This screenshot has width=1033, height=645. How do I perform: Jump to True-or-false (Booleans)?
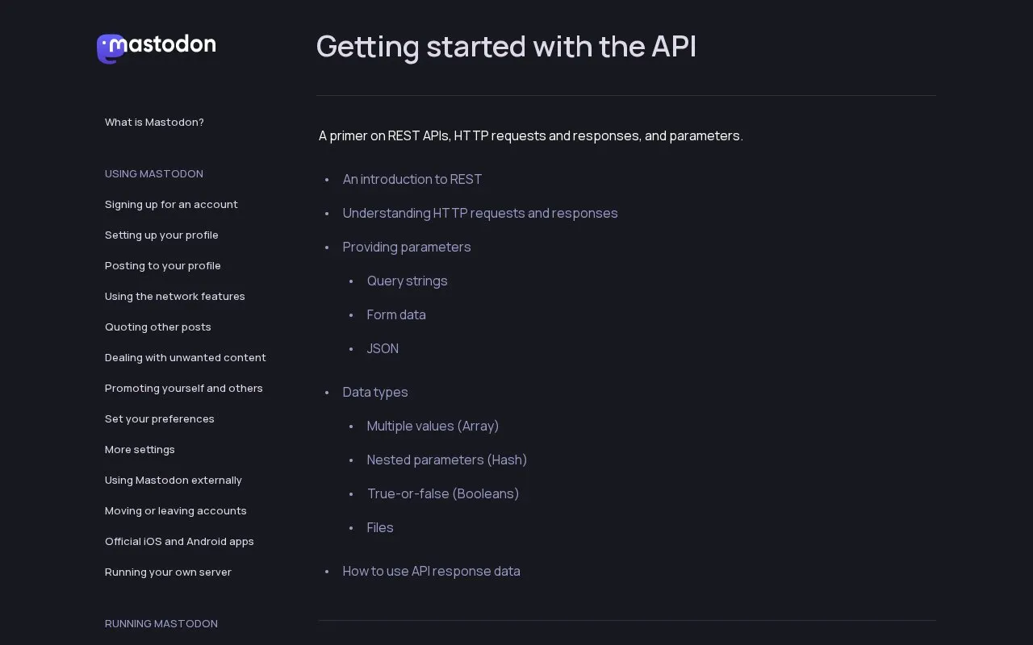click(x=443, y=493)
